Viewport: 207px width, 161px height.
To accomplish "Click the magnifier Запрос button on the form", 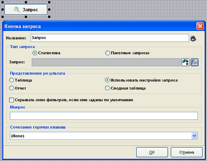I will coord(26,9).
